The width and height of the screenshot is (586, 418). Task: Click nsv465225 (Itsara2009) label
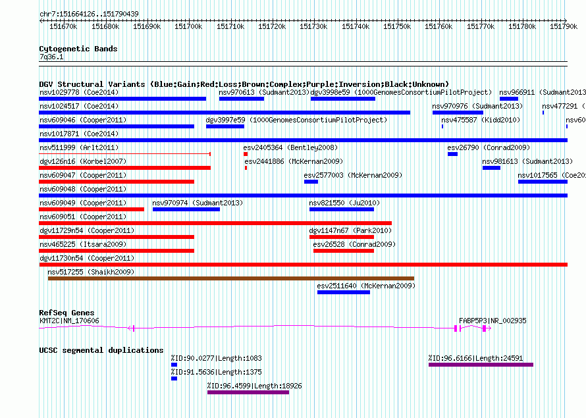tap(83, 244)
